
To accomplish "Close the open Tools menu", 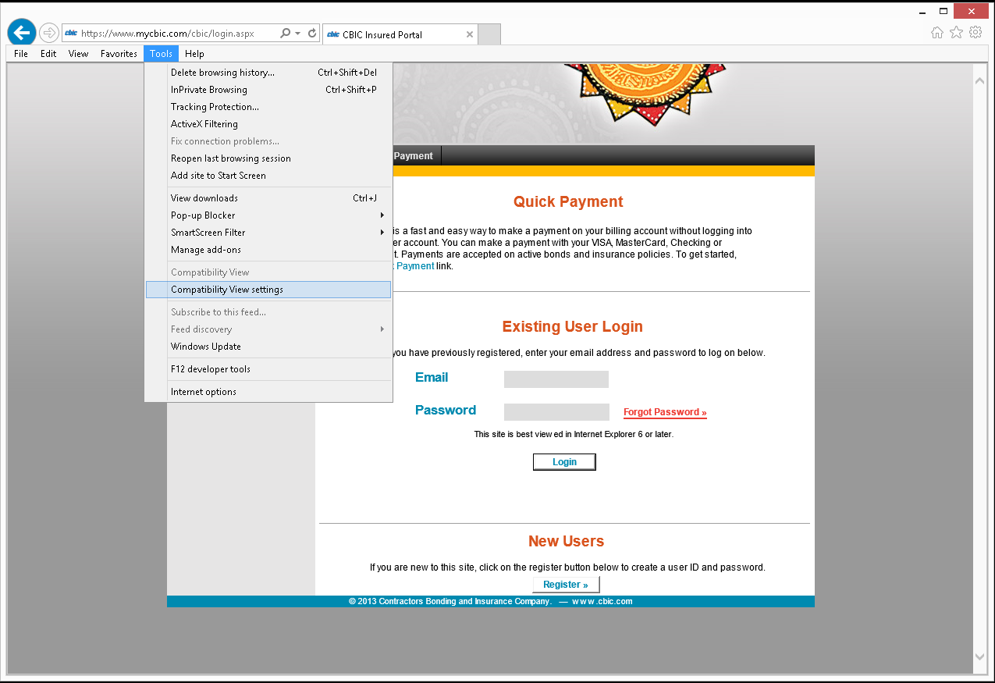I will 162,54.
